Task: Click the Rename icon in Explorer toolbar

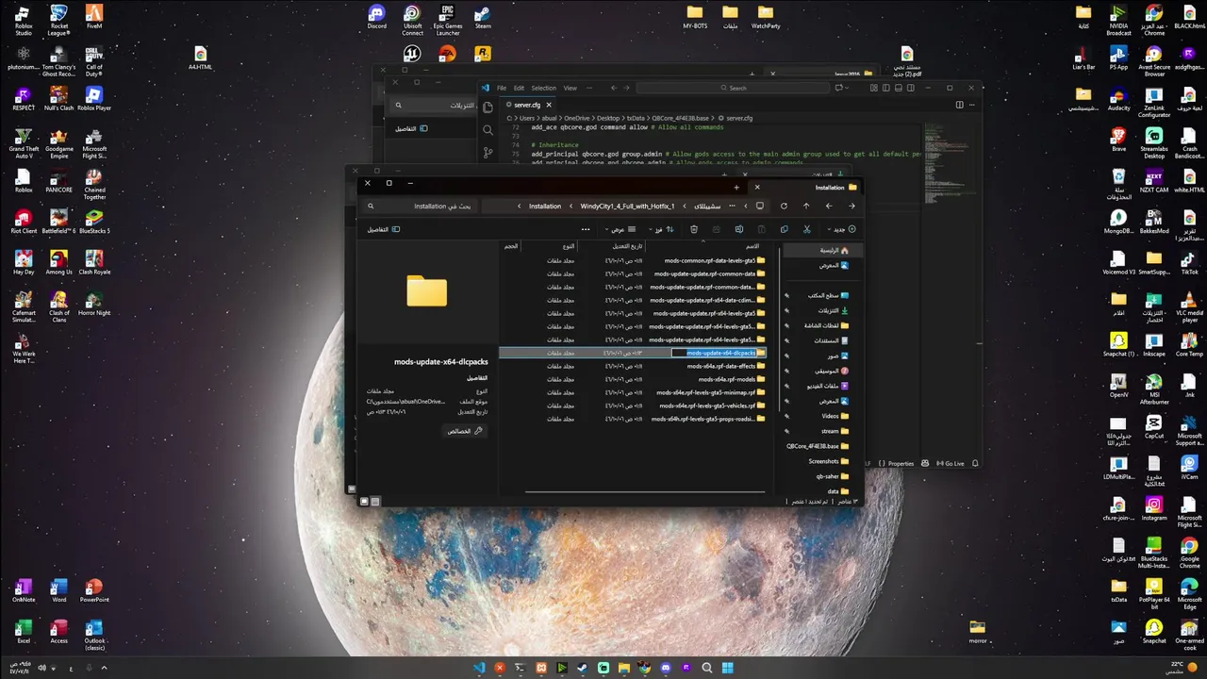Action: point(738,229)
